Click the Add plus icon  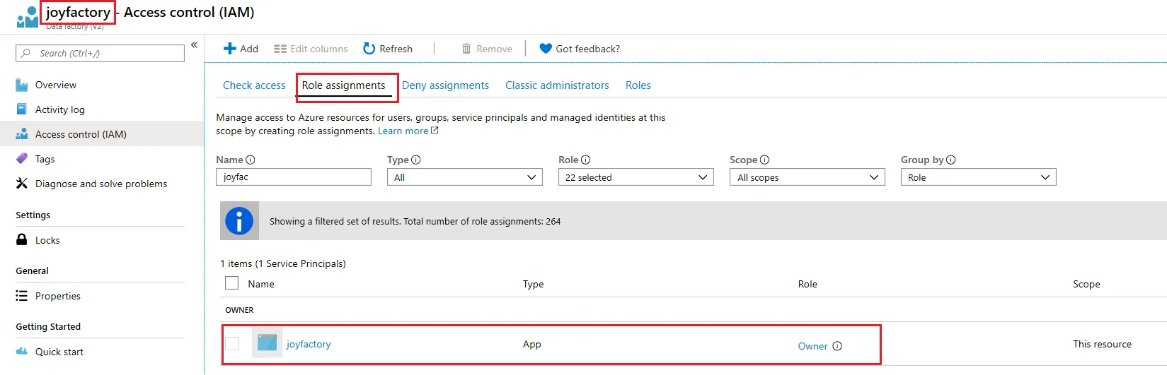(229, 49)
